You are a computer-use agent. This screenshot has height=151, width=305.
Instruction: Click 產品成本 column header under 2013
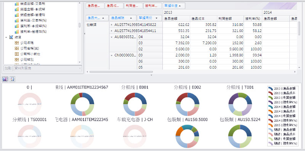204,19
